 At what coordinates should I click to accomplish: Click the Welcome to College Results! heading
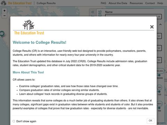coord(39,42)
